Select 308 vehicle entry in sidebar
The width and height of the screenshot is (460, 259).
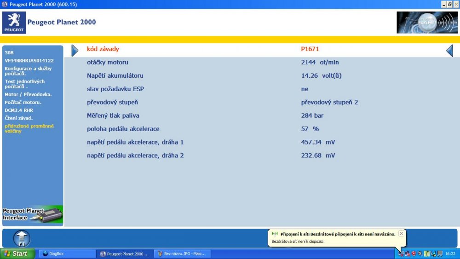coord(9,52)
